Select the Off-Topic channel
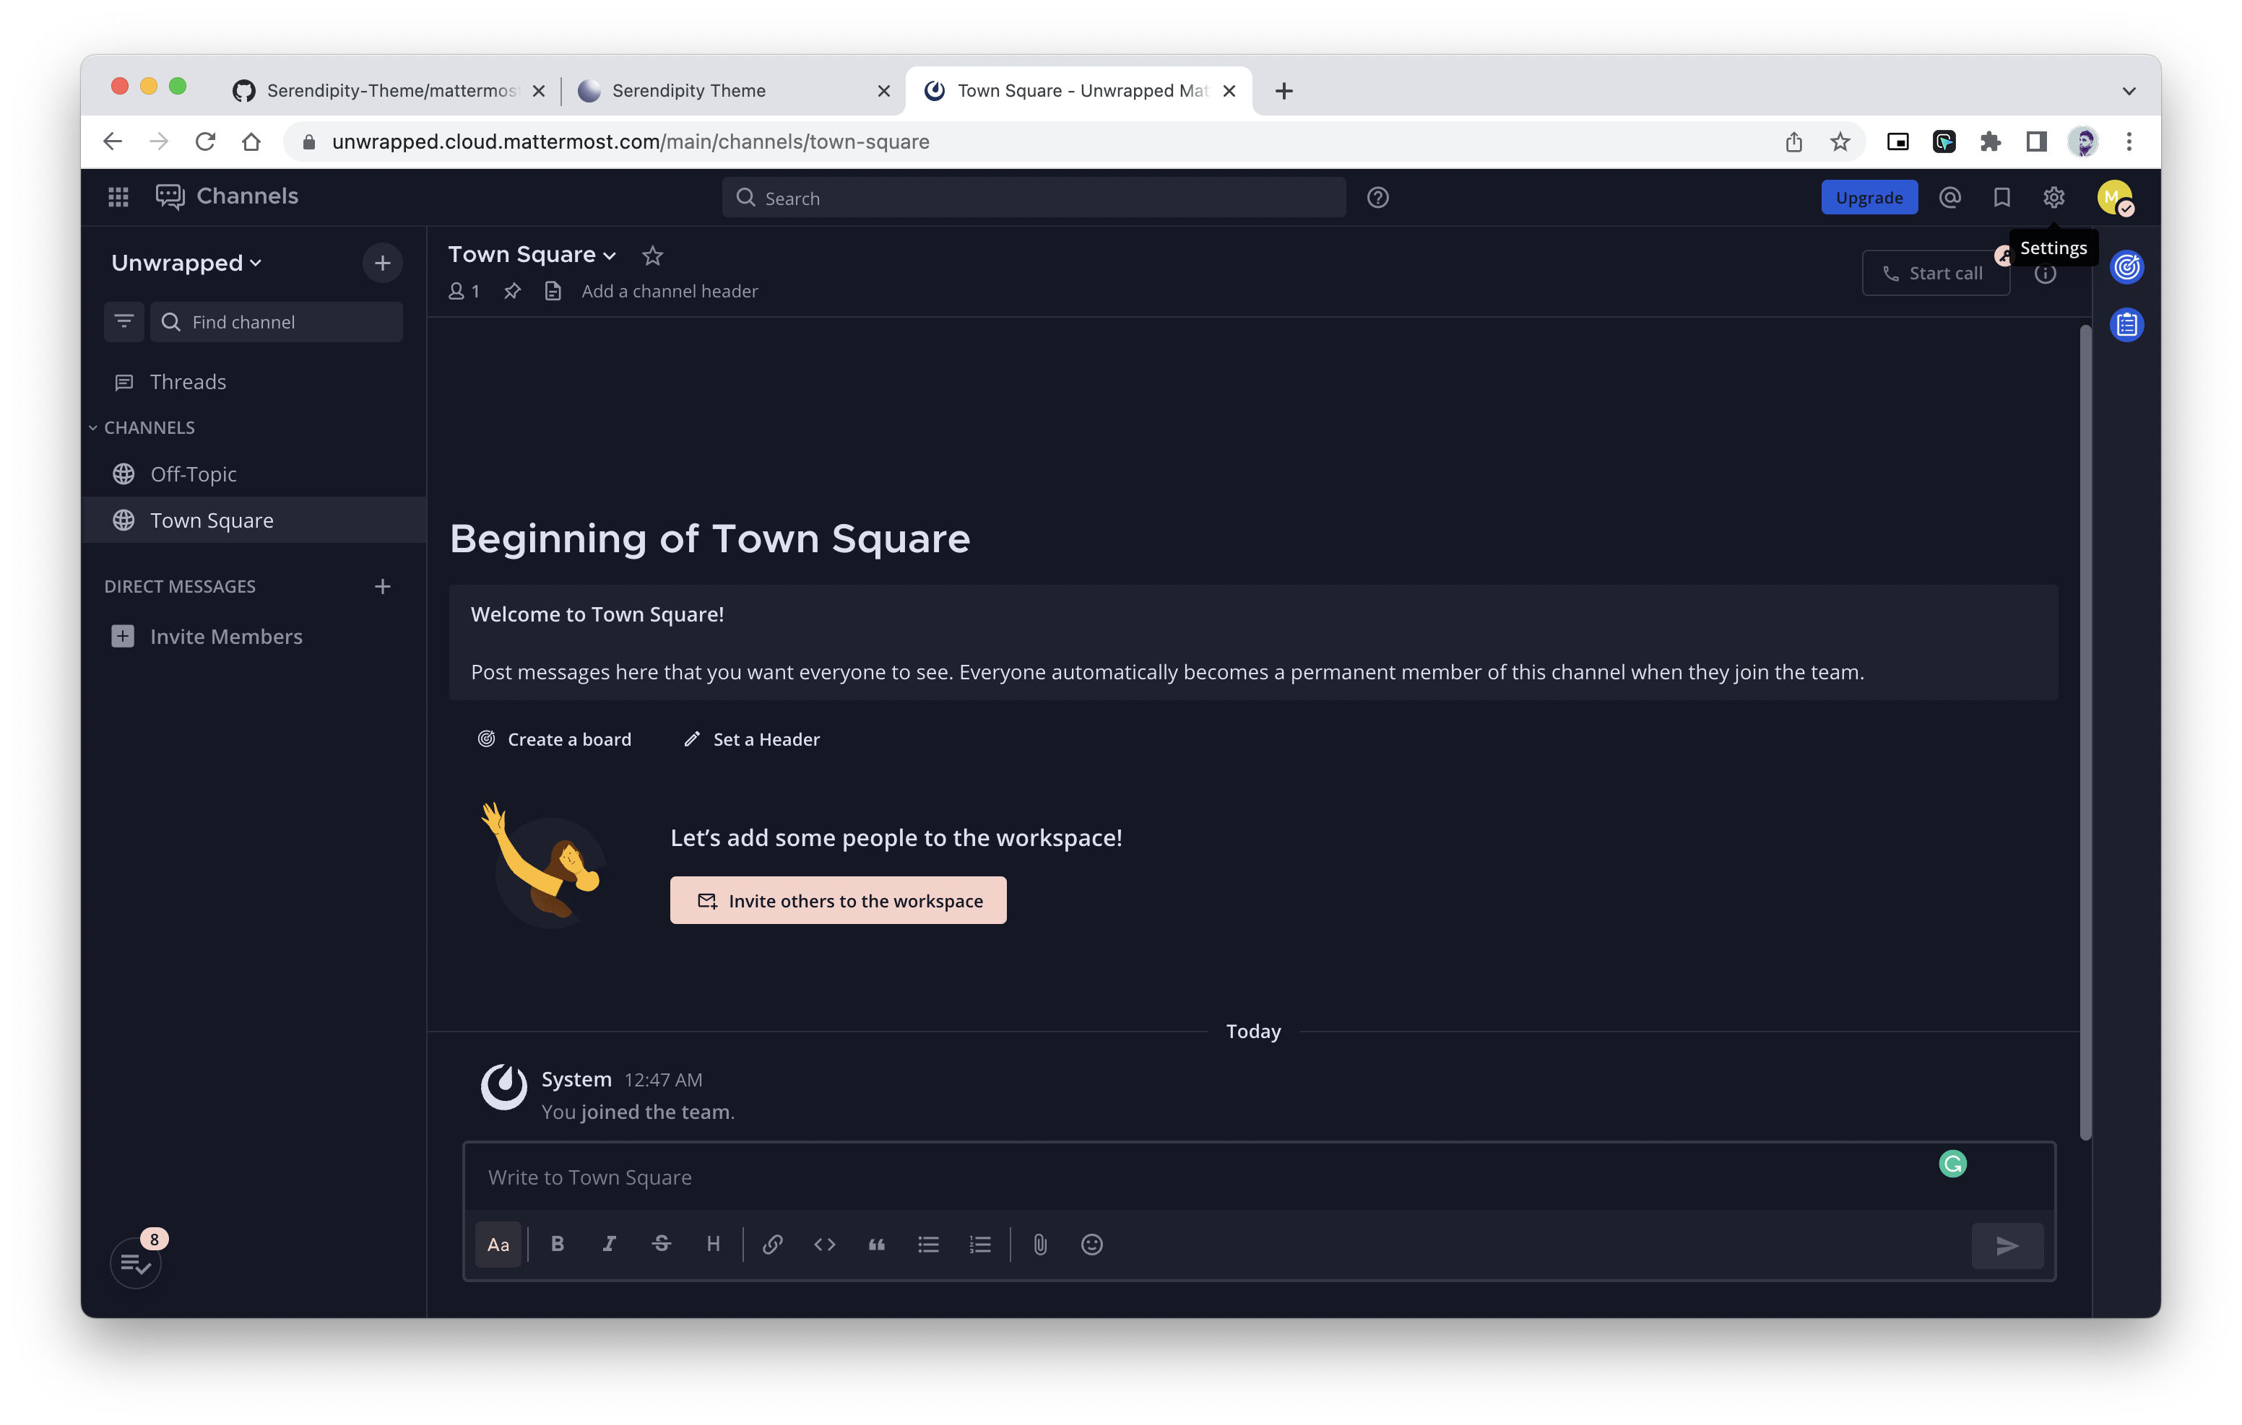Image resolution: width=2242 pixels, height=1425 pixels. [x=194, y=474]
